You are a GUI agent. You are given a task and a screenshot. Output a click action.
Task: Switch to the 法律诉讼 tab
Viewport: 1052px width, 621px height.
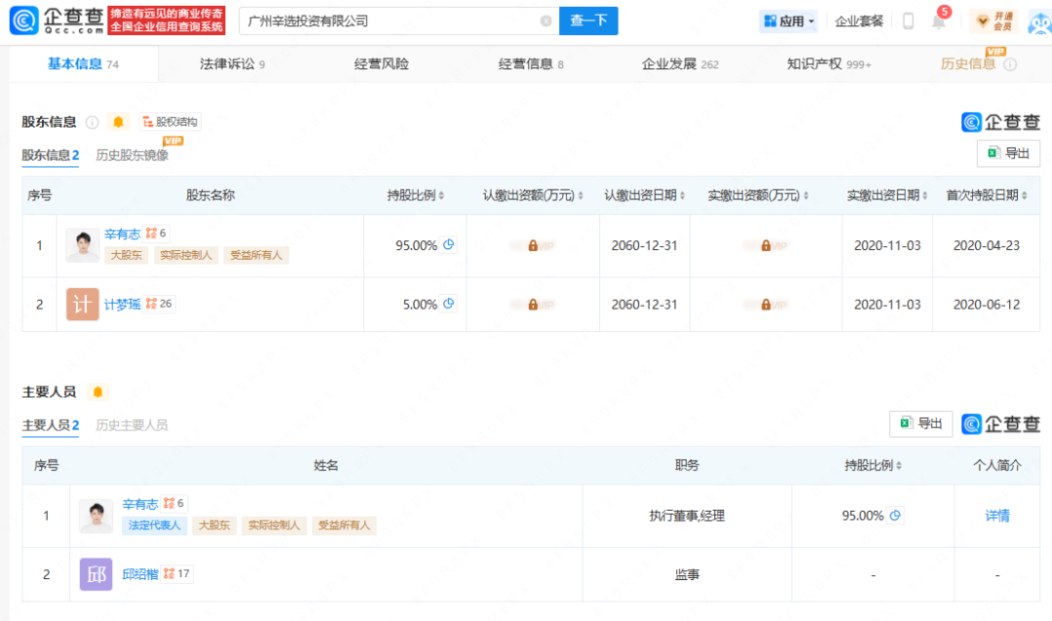pyautogui.click(x=232, y=64)
